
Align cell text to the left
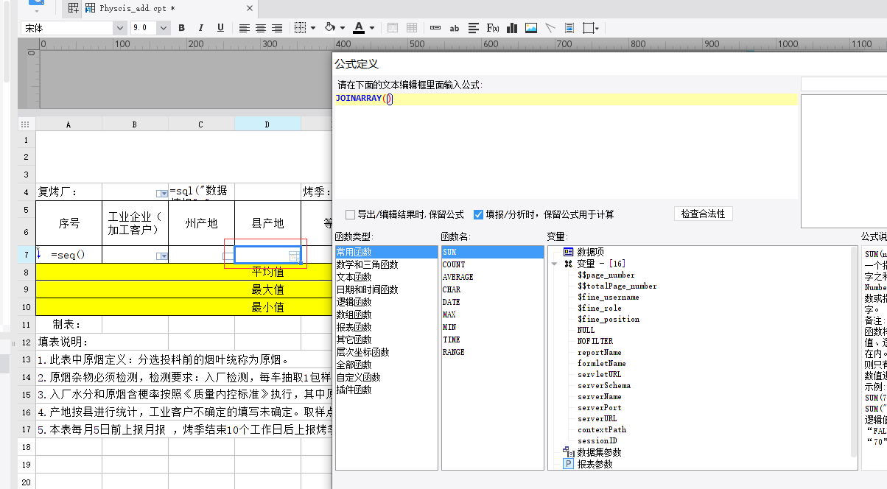[x=245, y=28]
